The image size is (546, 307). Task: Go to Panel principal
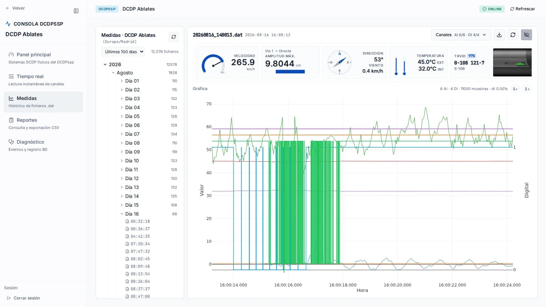pos(43,58)
